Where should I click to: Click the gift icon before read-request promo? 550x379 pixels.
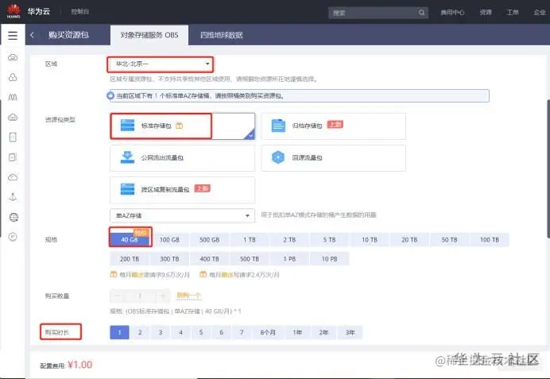coord(114,274)
